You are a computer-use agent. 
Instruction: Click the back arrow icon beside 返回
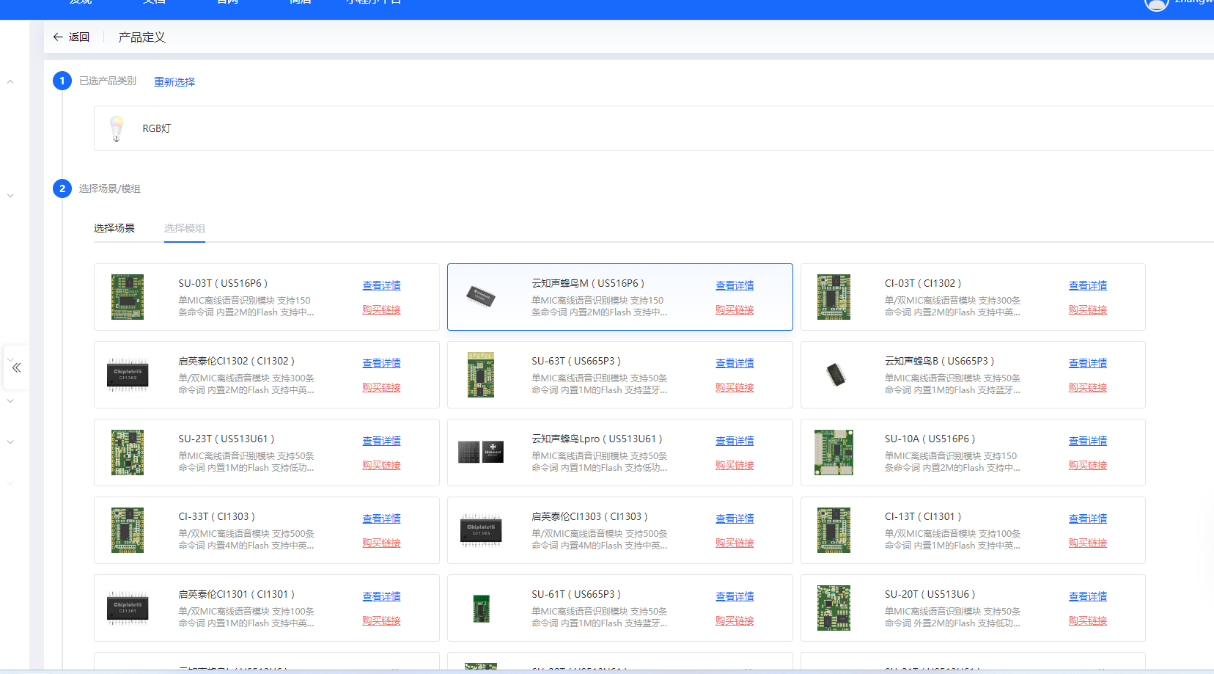pos(58,37)
